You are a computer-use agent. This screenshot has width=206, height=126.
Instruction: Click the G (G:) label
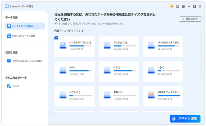(x=117, y=67)
